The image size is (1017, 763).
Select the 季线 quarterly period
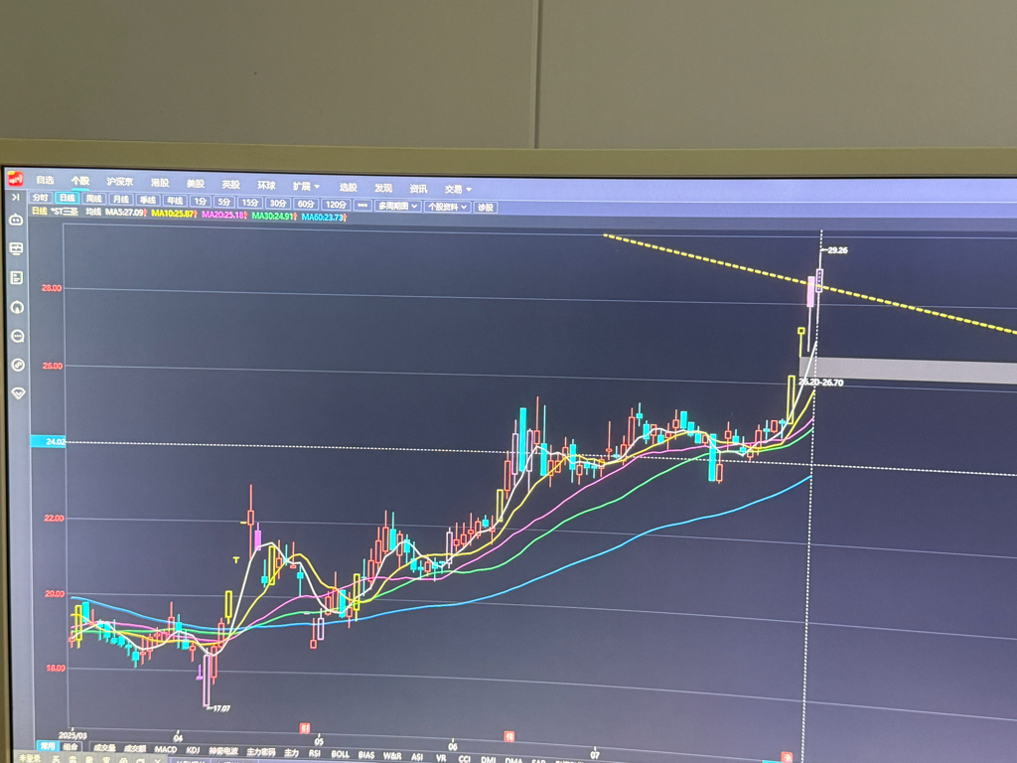pos(148,200)
